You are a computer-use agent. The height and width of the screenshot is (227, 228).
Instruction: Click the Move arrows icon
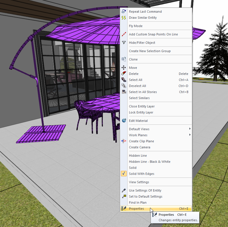pos(124,68)
